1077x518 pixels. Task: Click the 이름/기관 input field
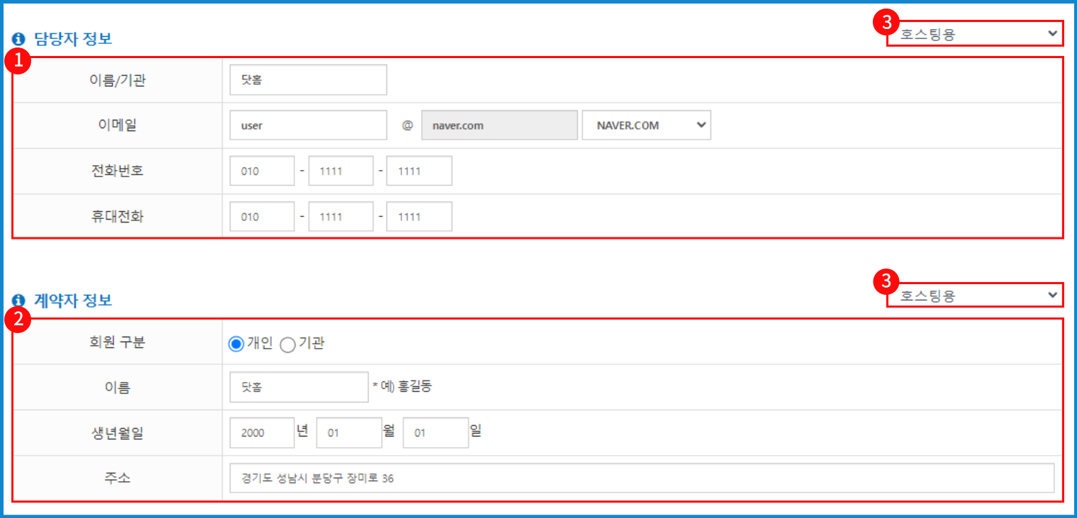(x=308, y=80)
